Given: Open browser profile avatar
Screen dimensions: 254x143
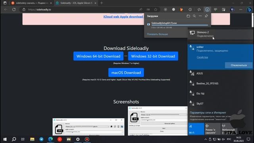Looking at the screenshot, I should click(x=232, y=10).
